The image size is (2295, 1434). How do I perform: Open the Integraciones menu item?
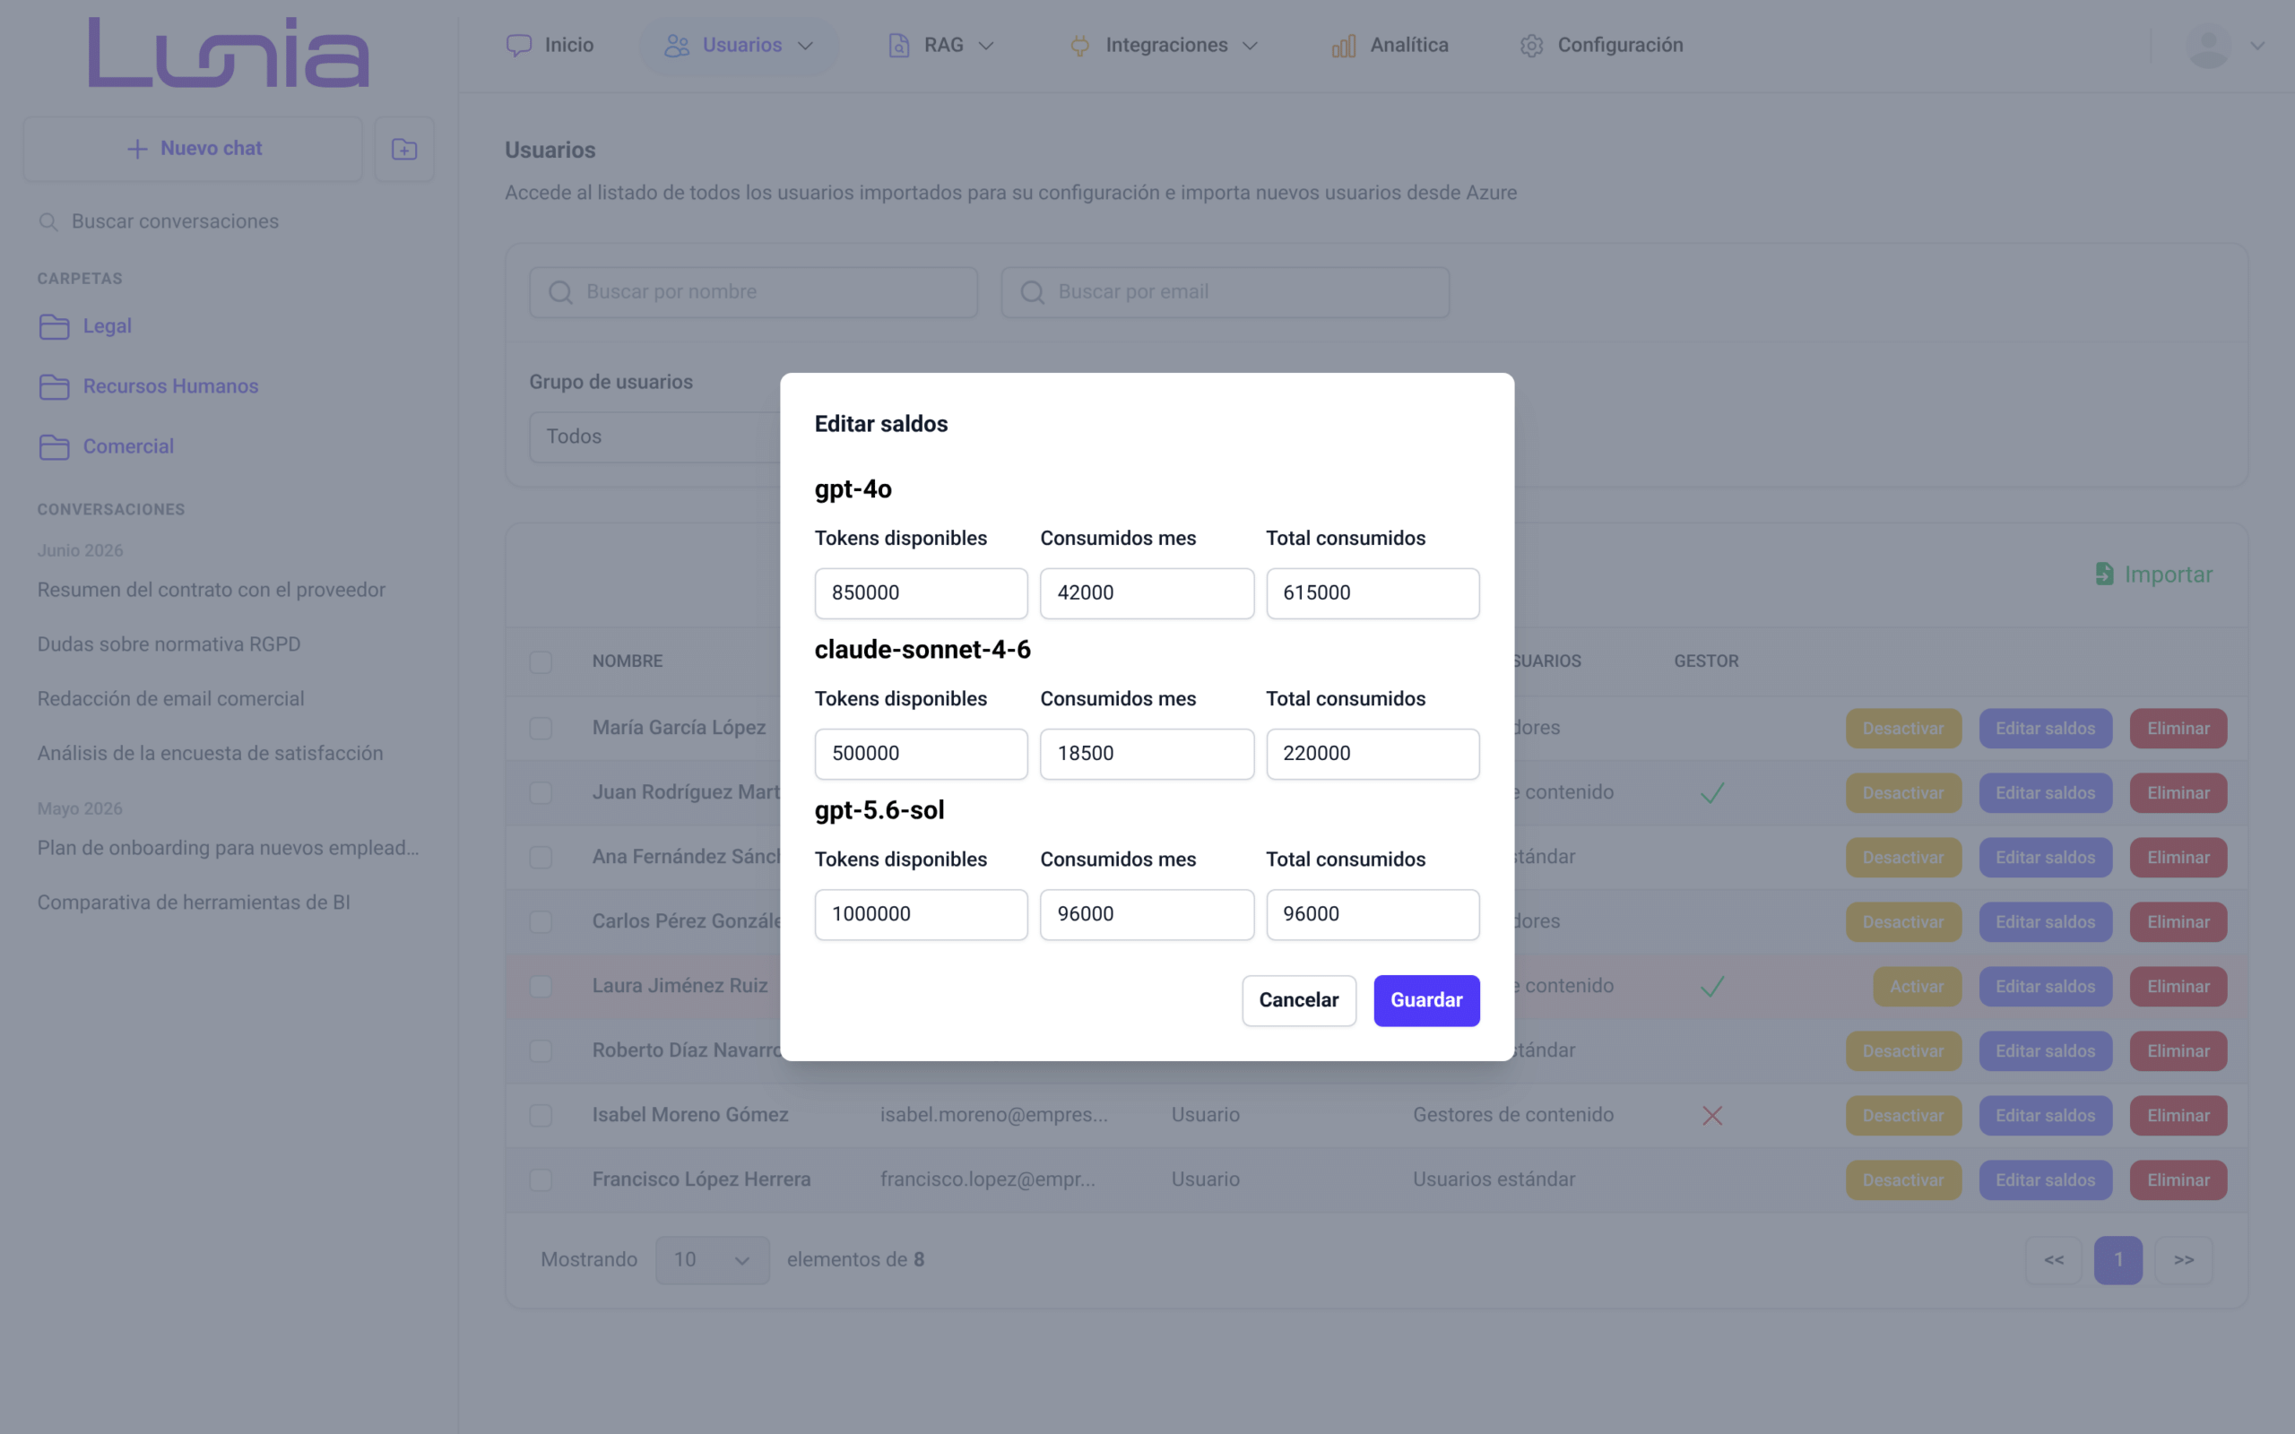[1164, 46]
